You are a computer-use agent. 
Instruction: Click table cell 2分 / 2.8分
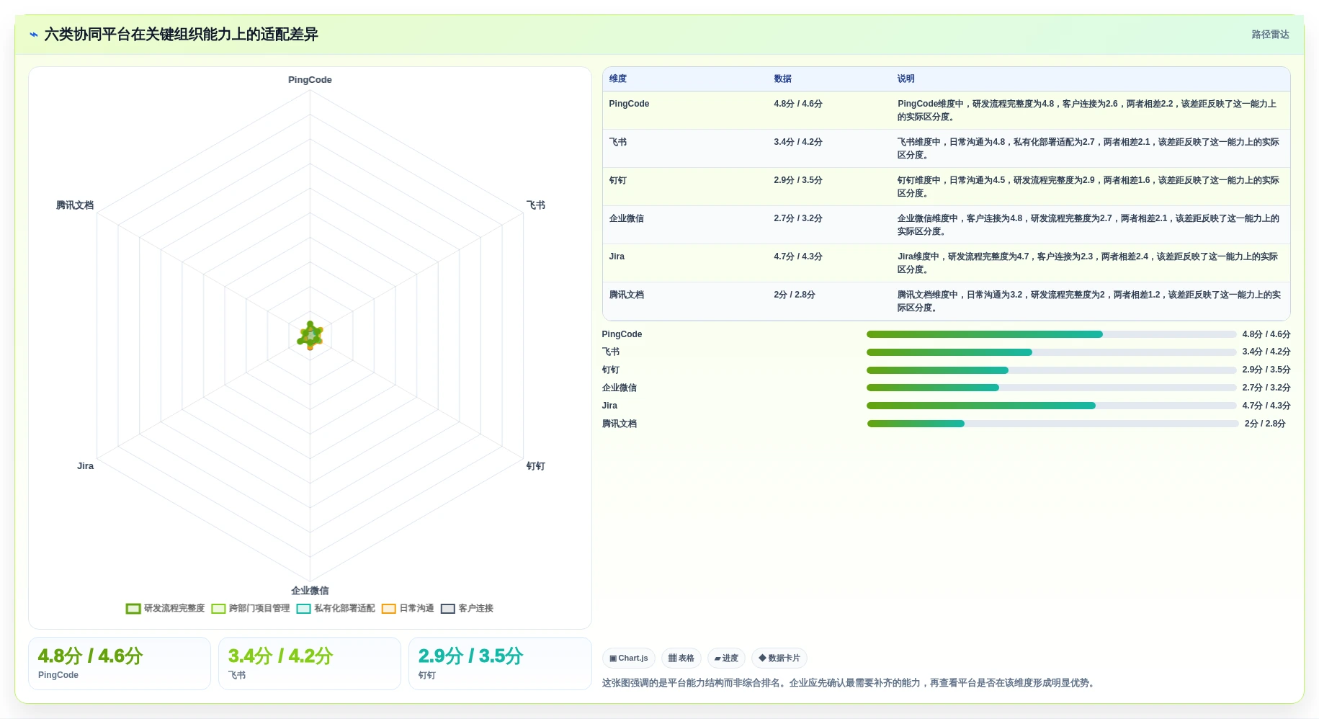click(795, 295)
